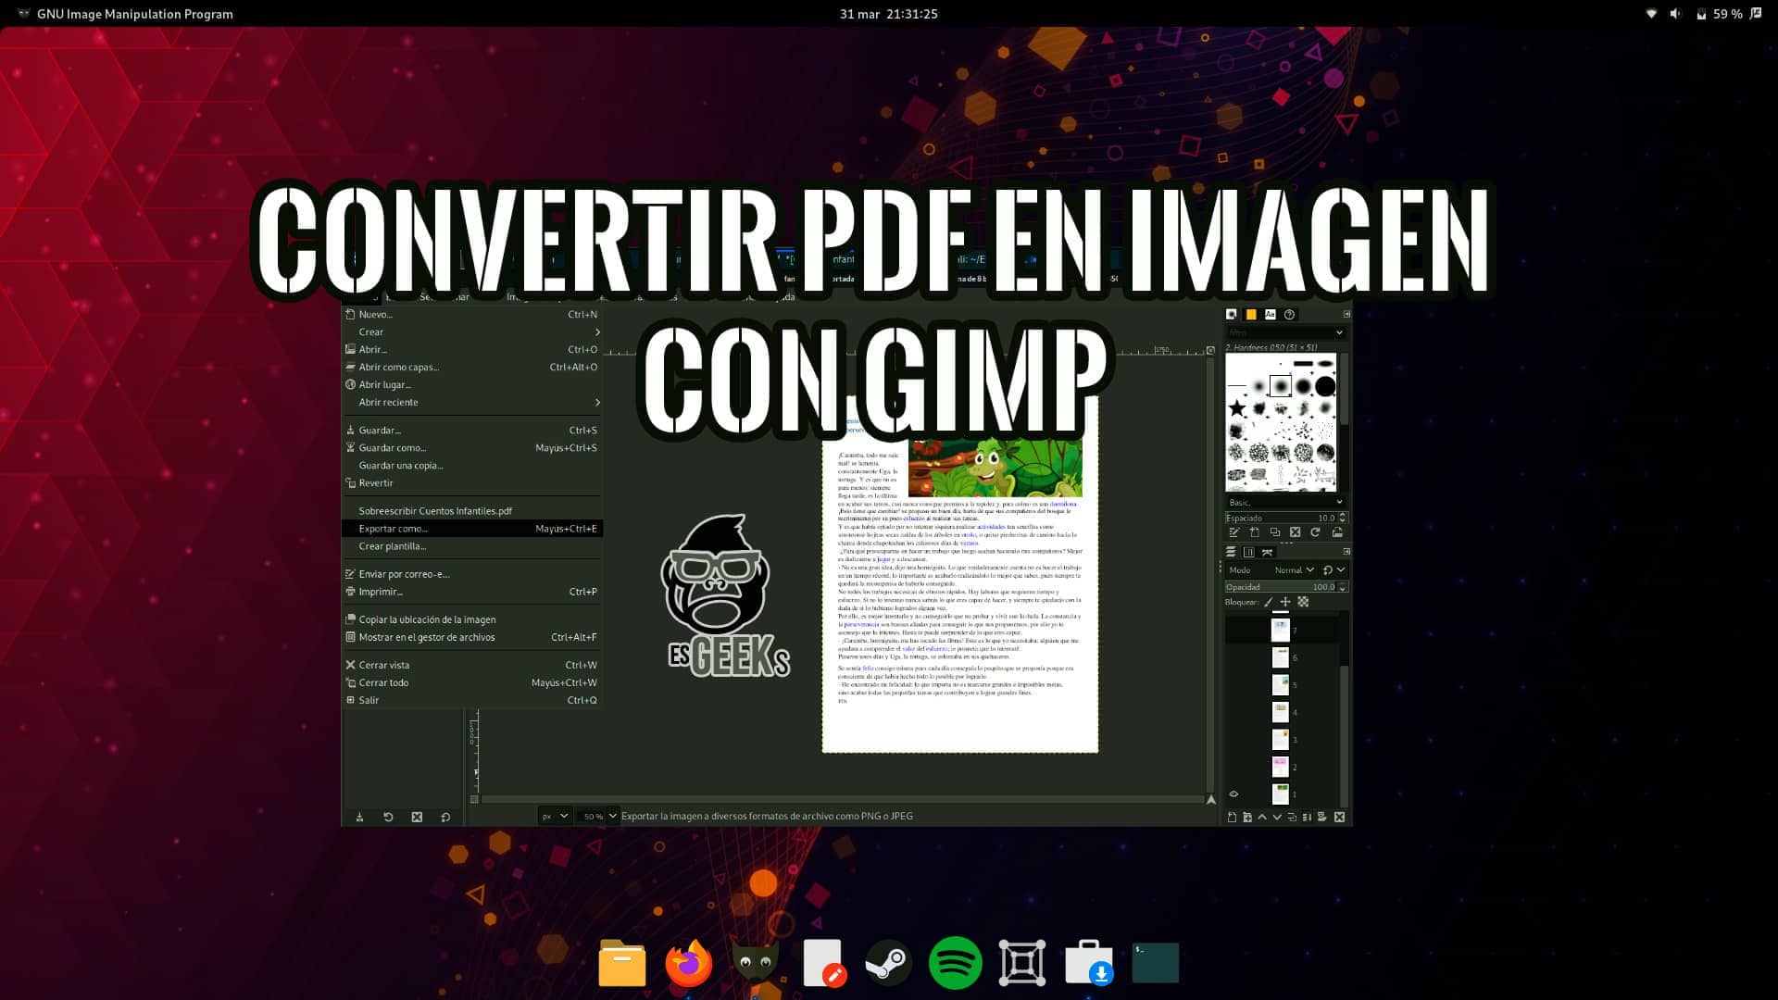
Task: Enable the lock alpha checkerboard toggle
Action: tap(1302, 602)
